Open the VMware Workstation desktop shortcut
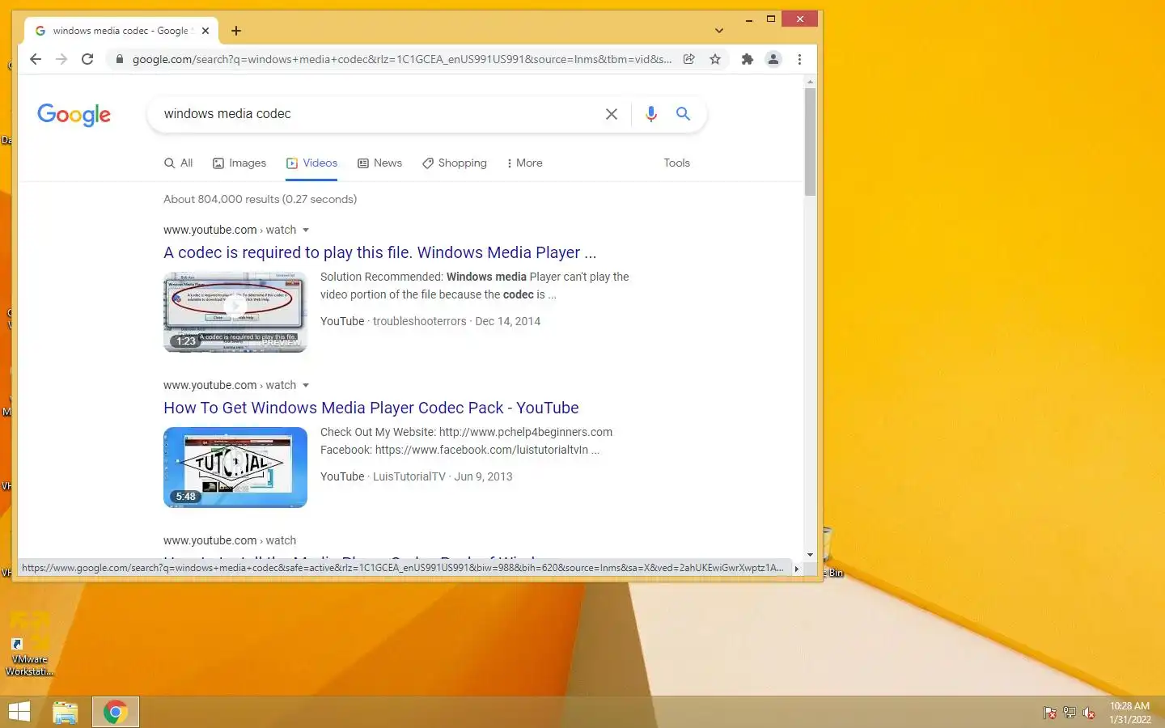 pyautogui.click(x=30, y=645)
